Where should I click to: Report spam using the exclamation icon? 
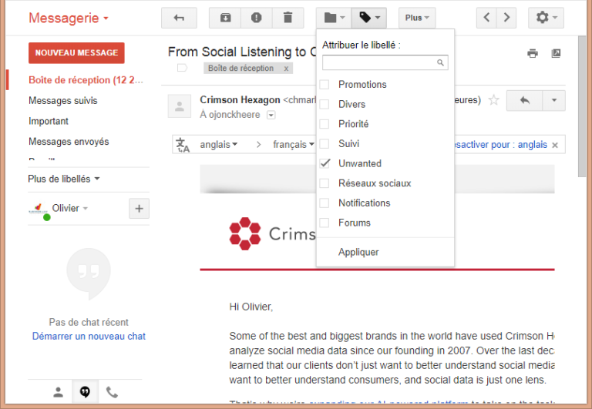click(257, 18)
